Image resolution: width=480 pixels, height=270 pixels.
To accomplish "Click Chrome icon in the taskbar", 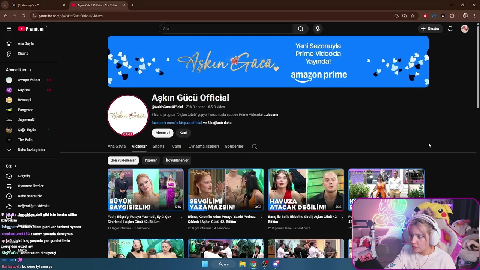I will point(253,264).
